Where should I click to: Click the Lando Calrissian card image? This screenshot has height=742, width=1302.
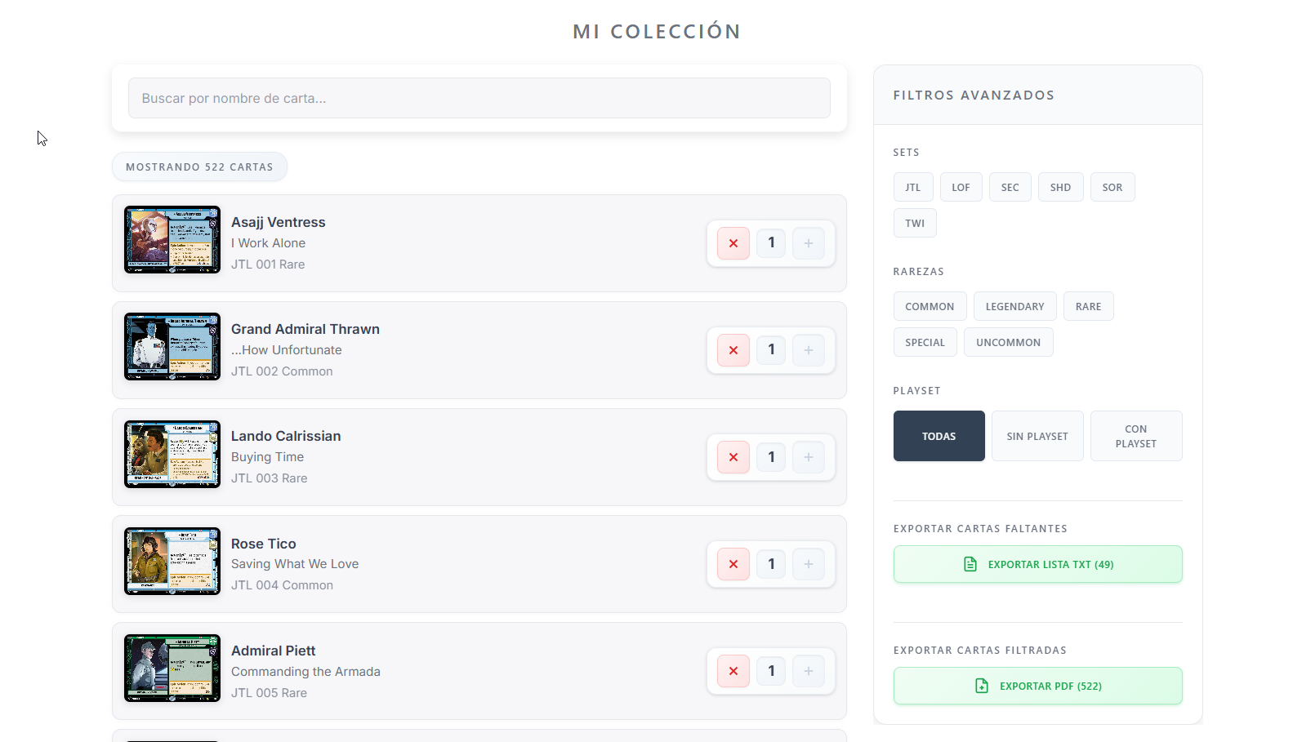click(172, 454)
